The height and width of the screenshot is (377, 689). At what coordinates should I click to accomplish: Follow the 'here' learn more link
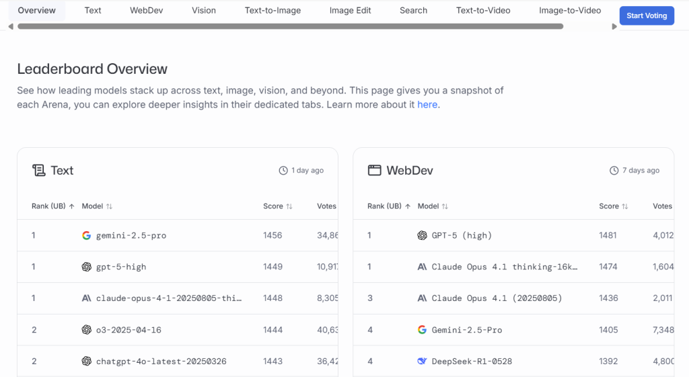click(427, 105)
